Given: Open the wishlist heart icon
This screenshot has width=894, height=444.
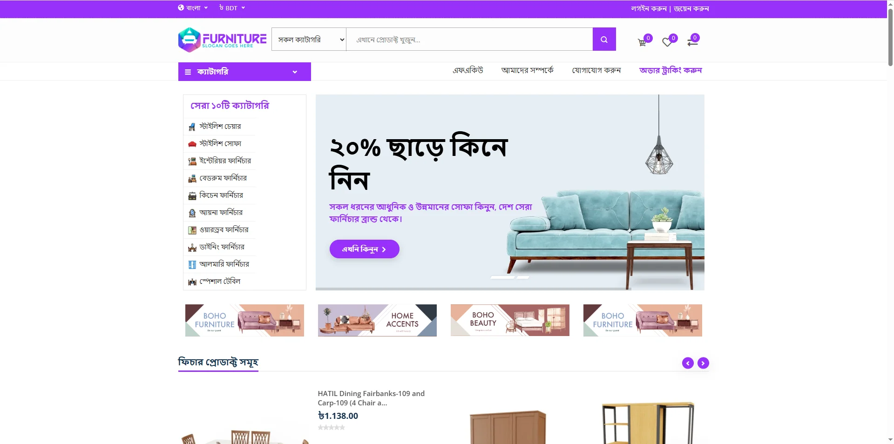Looking at the screenshot, I should [667, 42].
